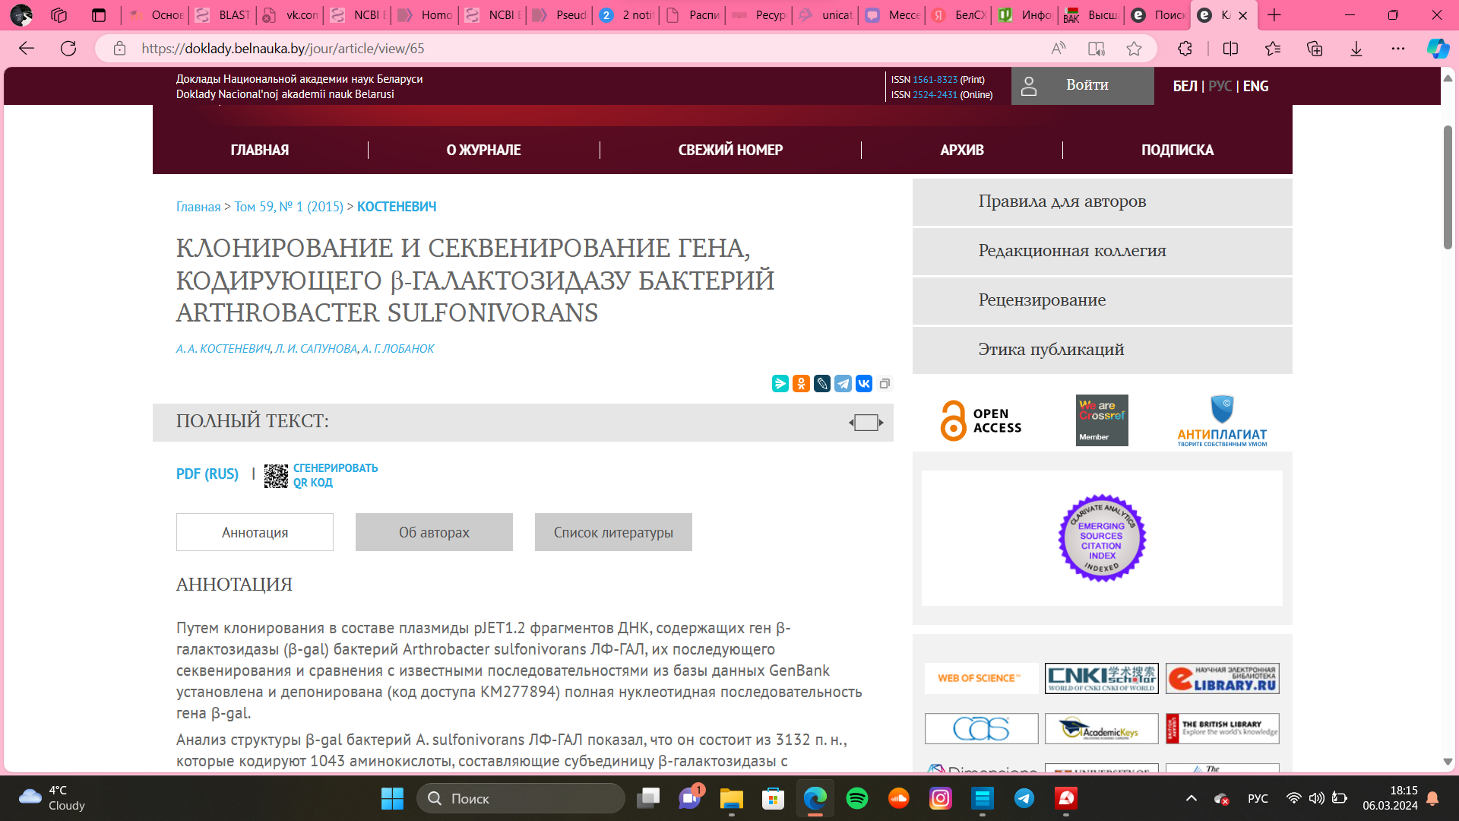The image size is (1459, 821).
Task: Share article via Odnoklassniki icon
Action: 801,383
